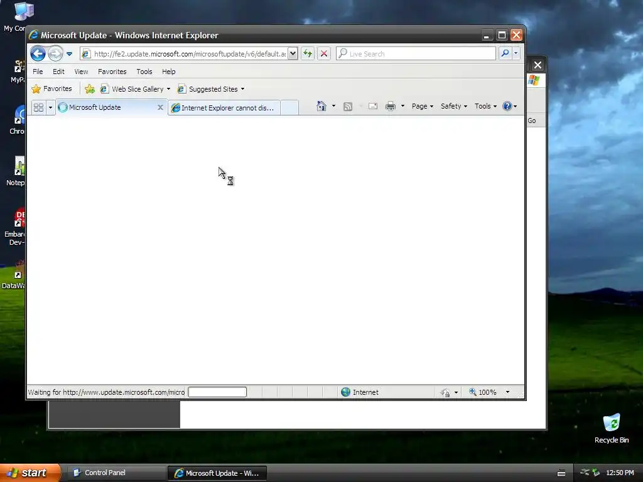Switch to Internet Explorer cannot display tab
This screenshot has height=482, width=643.
[x=224, y=108]
